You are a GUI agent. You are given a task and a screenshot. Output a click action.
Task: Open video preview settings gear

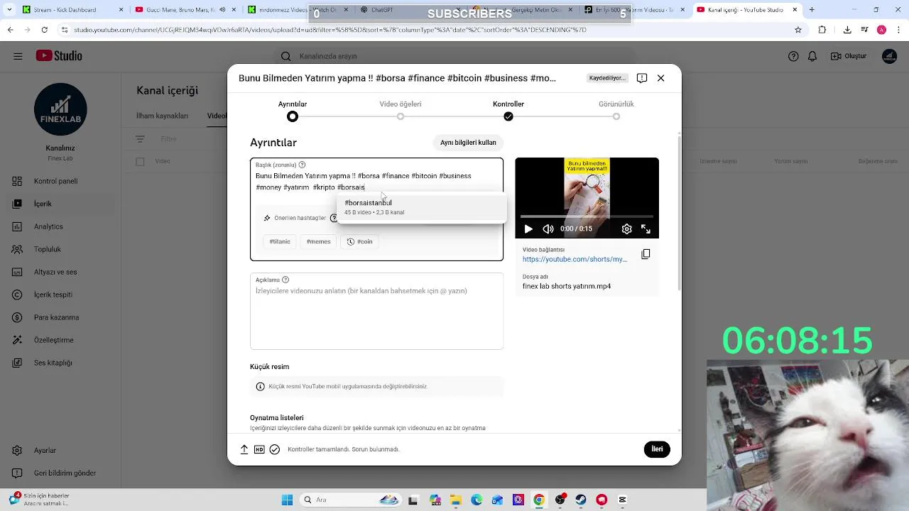tap(626, 229)
